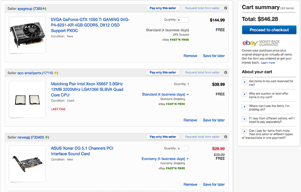The height and width of the screenshot is (192, 301).
Task: Click feedback star next to newegg rating
Action: 46,137
